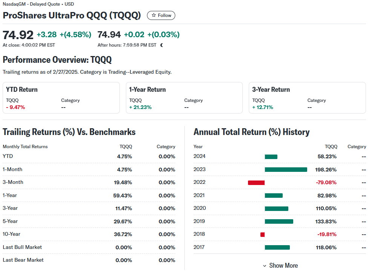Click the +21.23% 1-year return value
Image resolution: width=372 pixels, height=276 pixels.
click(140, 107)
